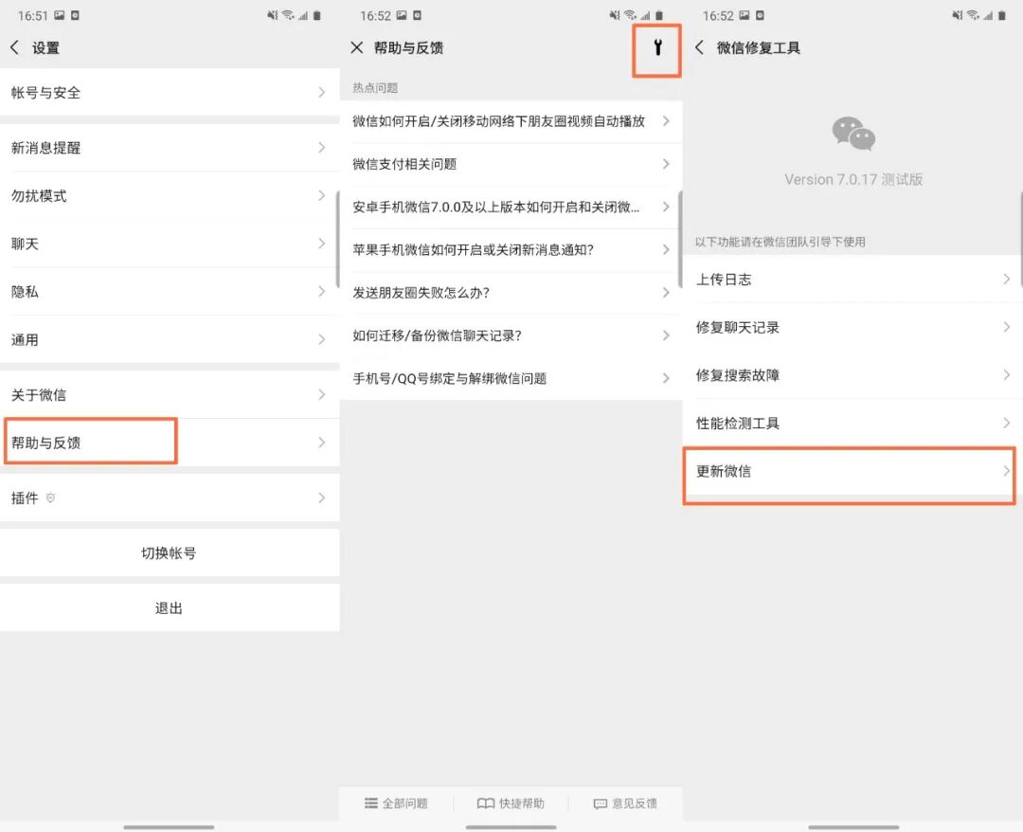Tap the chevron on 上传日志 row
The height and width of the screenshot is (832, 1023).
coord(1007,280)
